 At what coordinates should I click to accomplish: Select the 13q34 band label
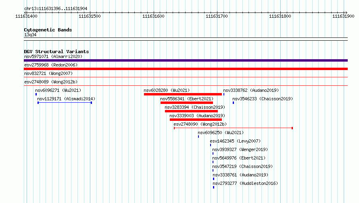coord(30,35)
